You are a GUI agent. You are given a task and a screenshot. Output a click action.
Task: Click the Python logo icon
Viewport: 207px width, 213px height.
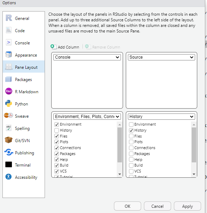click(9, 103)
